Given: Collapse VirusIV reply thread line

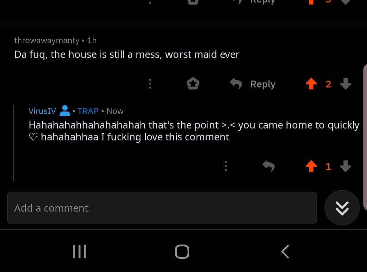Looking at the screenshot, I should click(14, 142).
